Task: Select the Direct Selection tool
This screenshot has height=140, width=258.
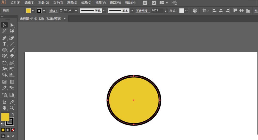Action: 12,25
